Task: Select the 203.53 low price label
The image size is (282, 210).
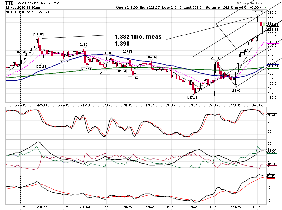Action: click(41, 67)
